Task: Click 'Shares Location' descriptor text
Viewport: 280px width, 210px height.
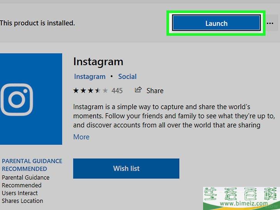Action: (x=22, y=201)
